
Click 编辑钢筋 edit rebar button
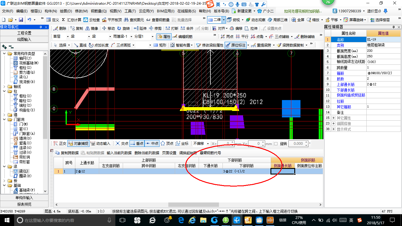(x=182, y=36)
